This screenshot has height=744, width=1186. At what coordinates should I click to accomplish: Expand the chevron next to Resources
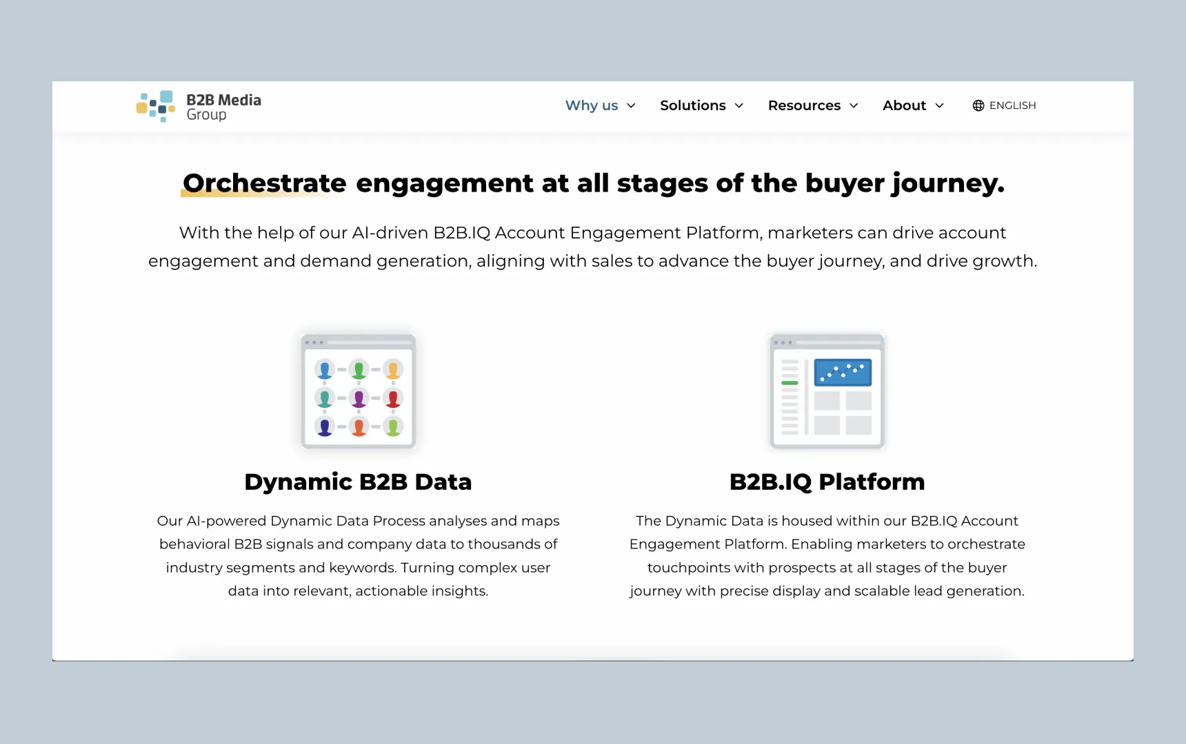pyautogui.click(x=854, y=105)
